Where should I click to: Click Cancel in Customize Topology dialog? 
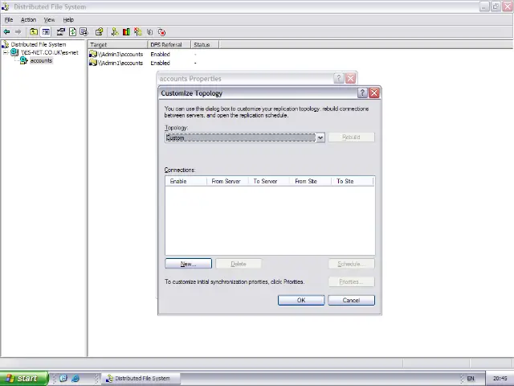pyautogui.click(x=352, y=300)
